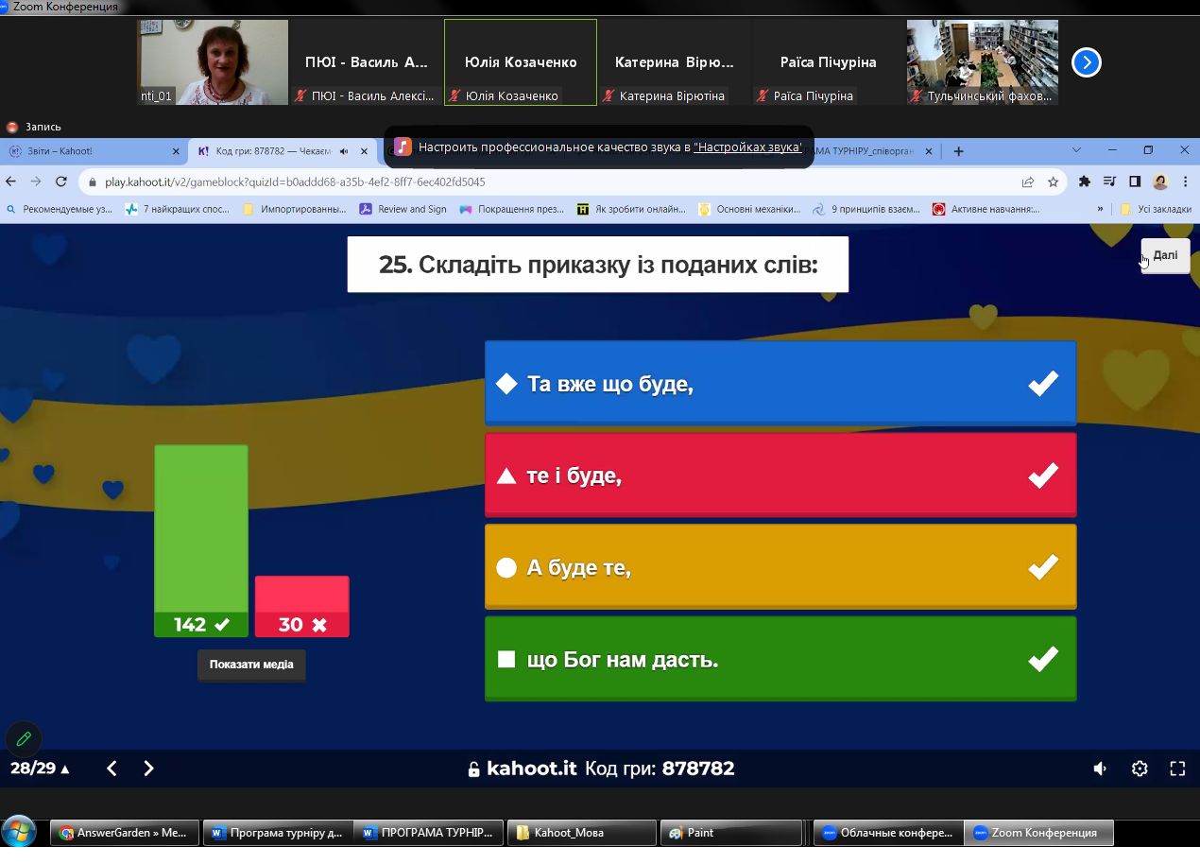Expand the hidden bookmarks overflow chevron

(x=1100, y=209)
